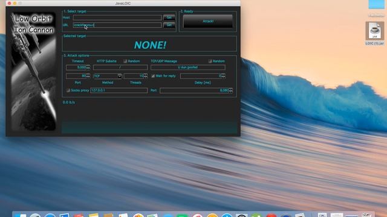Click the 0.0 b/s speed readout
The image size is (387, 217).
click(x=68, y=102)
